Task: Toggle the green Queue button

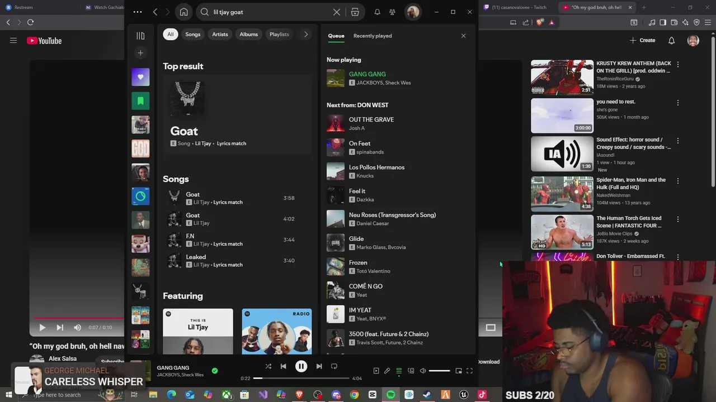Action: point(399,371)
